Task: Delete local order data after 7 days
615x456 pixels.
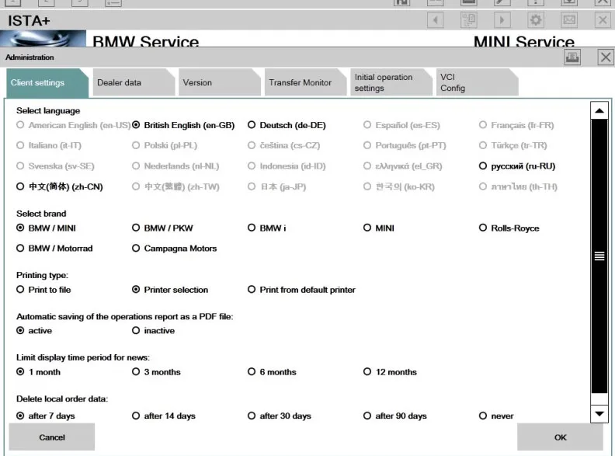Action: (x=46, y=416)
